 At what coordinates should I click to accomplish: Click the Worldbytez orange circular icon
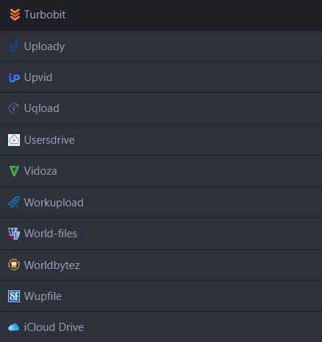click(14, 265)
